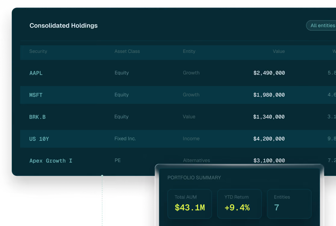Select the BRK.B security ticker
Screen dimensions: 336x226
coord(38,117)
